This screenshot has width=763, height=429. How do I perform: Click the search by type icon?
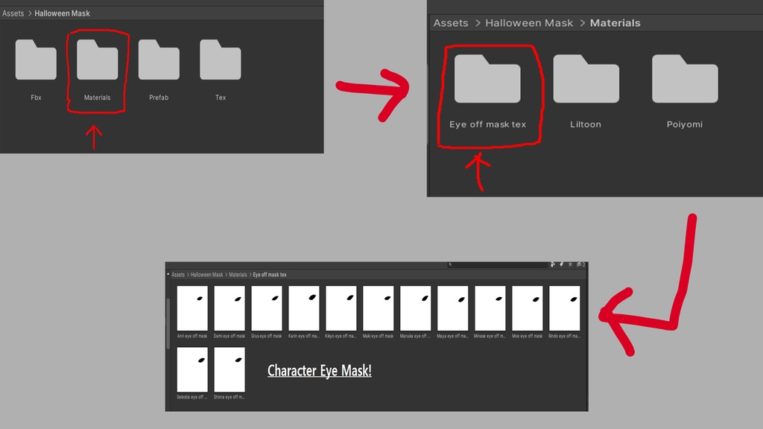click(x=552, y=264)
